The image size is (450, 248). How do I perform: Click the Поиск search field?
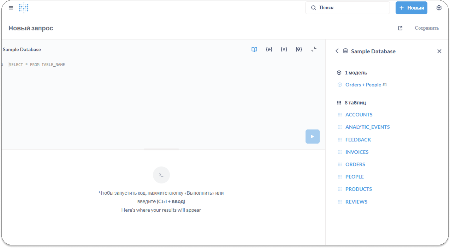[x=347, y=8]
